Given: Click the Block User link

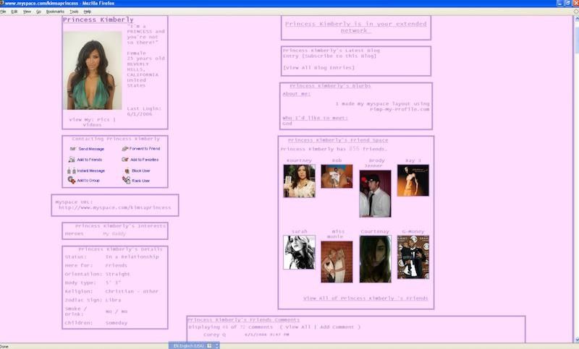Looking at the screenshot, I should 141,171.
